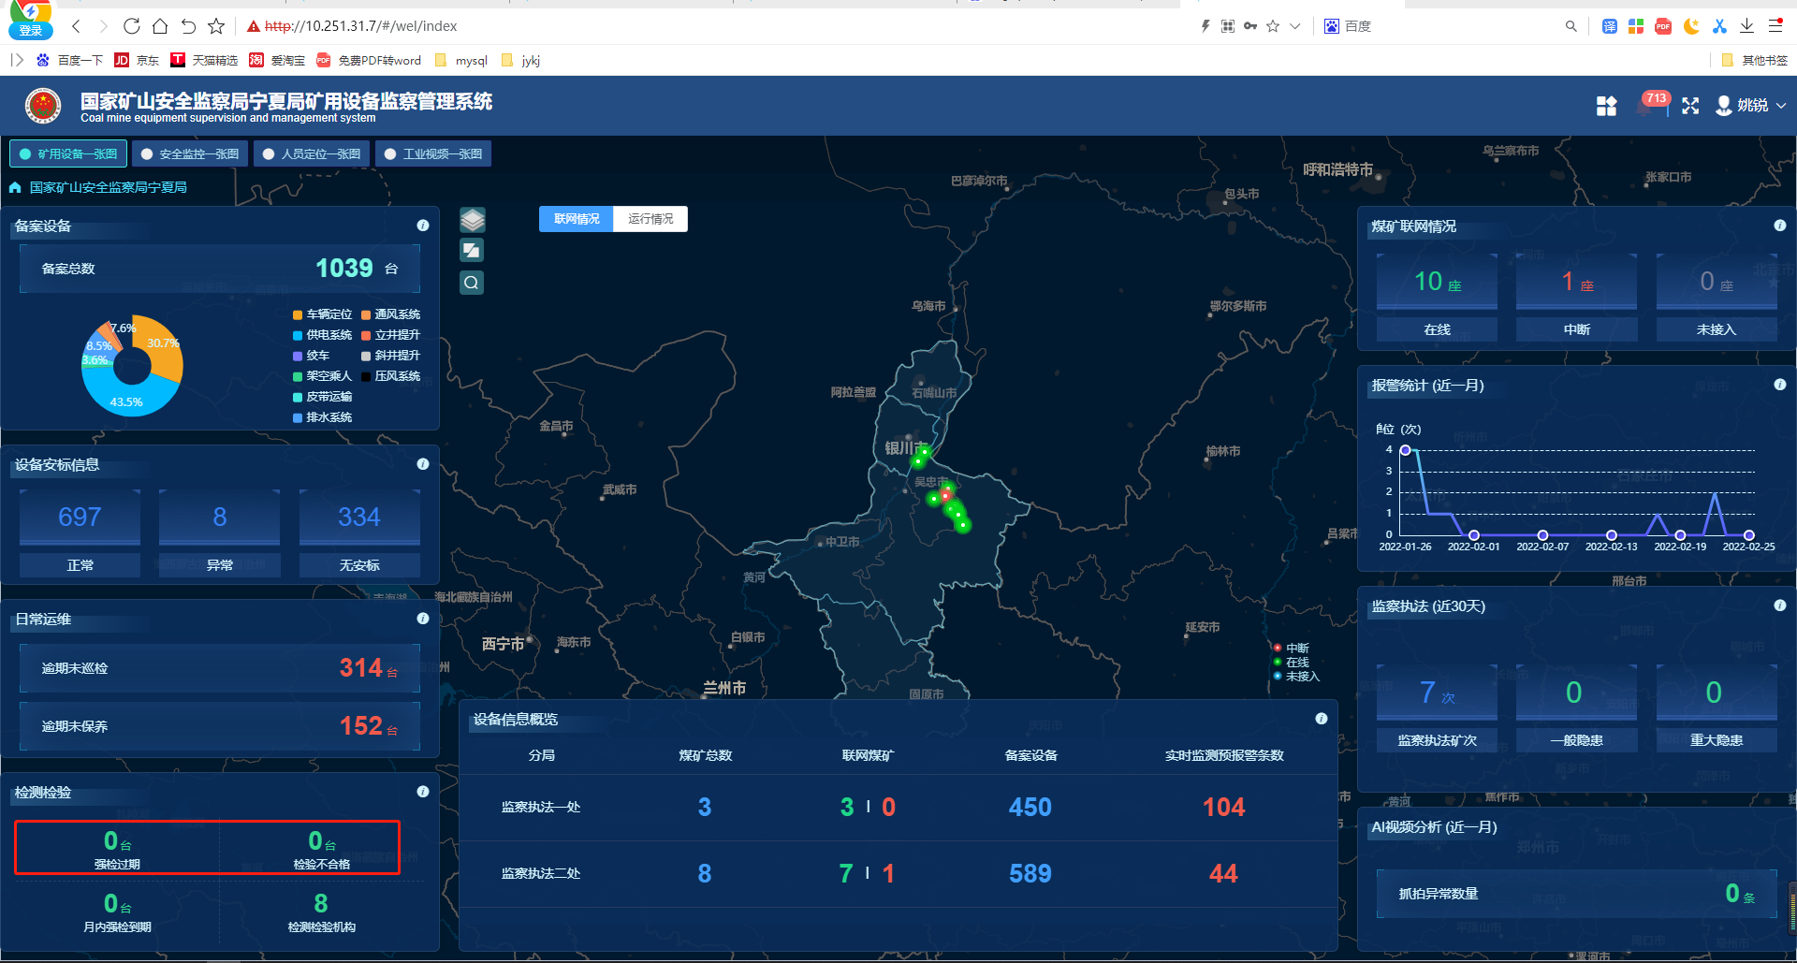
Task: Toggle 排水系统 legend entry
Action: click(x=322, y=417)
